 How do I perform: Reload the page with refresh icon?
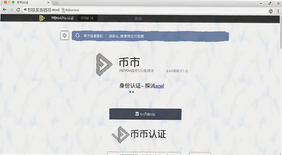coord(18,10)
